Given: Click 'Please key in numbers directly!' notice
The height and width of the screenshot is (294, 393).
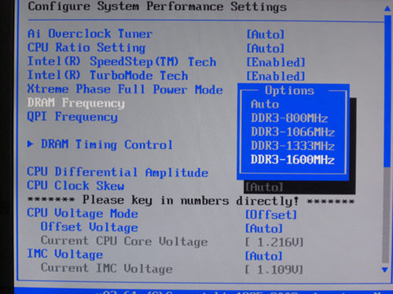Looking at the screenshot, I should (x=190, y=201).
